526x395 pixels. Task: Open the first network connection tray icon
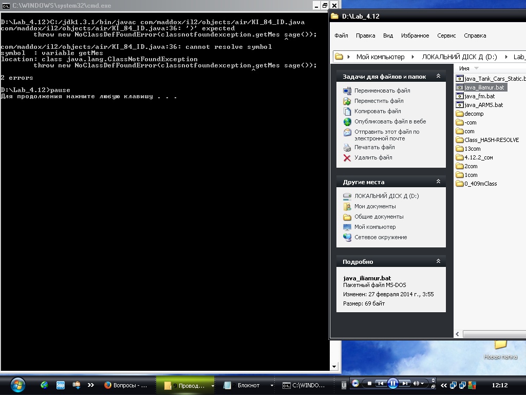point(454,385)
